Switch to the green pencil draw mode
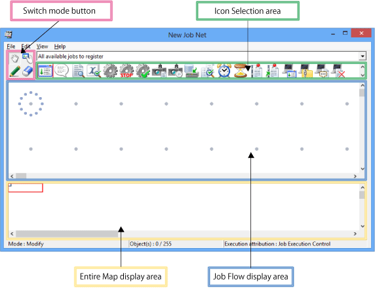Image resolution: width=375 pixels, height=288 pixels. (14, 72)
